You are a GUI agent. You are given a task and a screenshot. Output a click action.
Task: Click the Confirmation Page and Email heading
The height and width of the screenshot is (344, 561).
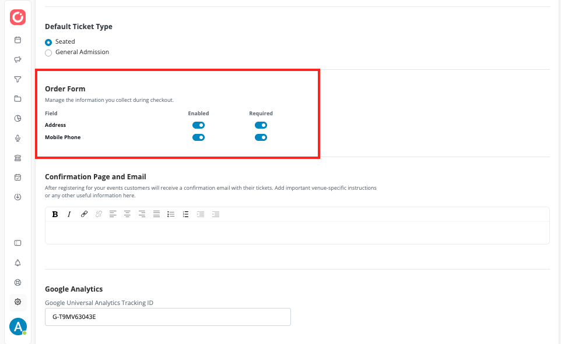(x=96, y=177)
